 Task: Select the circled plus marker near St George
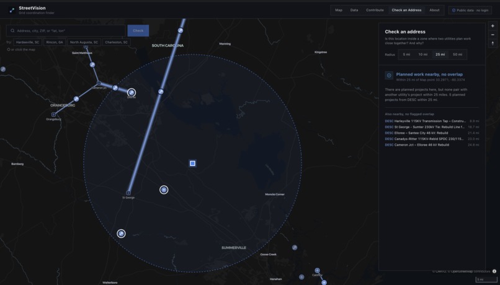[164, 190]
